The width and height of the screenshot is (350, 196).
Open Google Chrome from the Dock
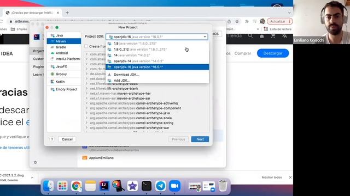[77, 186]
